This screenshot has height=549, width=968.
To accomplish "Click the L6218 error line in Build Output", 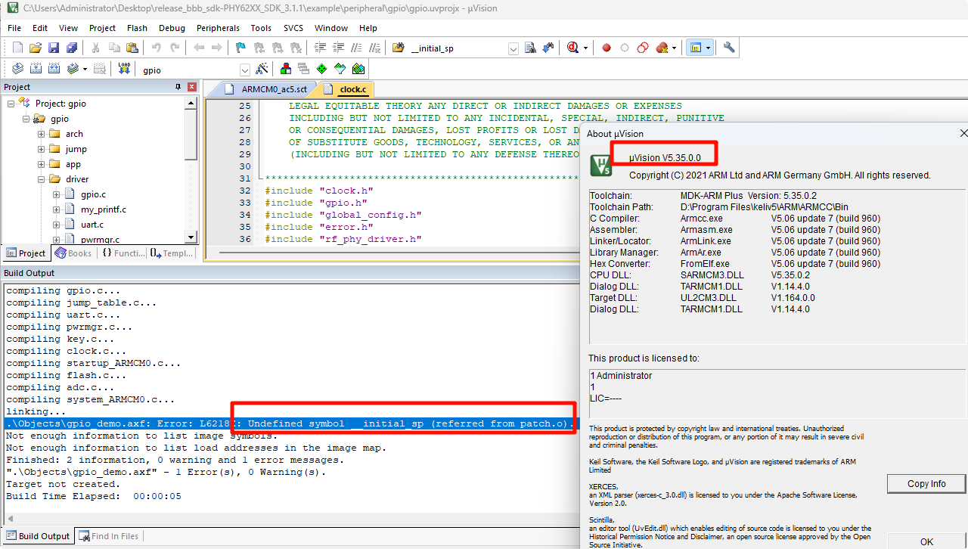I will 289,423.
